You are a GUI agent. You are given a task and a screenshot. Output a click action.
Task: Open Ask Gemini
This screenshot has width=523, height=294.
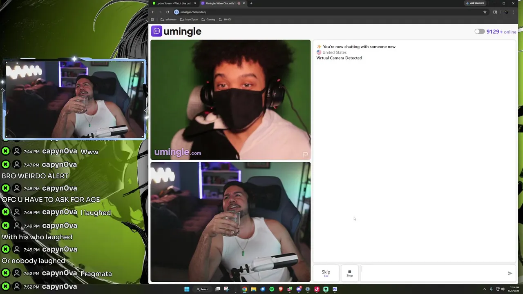475,3
